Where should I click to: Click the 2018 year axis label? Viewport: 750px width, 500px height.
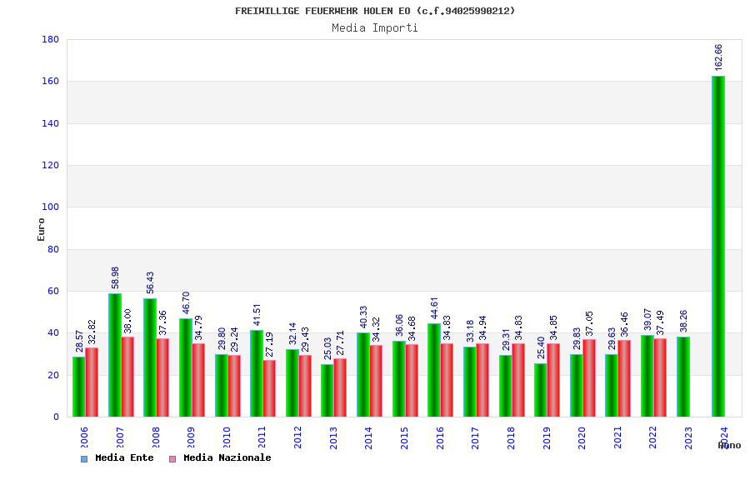(511, 437)
